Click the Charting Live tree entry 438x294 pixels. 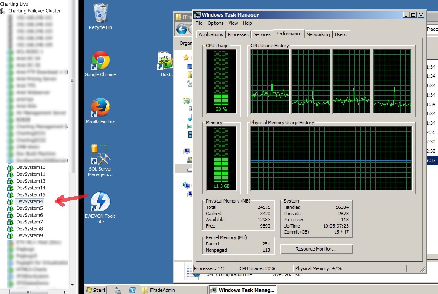(x=14, y=4)
